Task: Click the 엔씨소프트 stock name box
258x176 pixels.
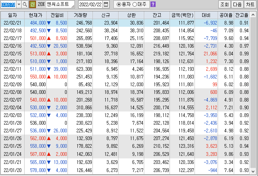Action: 60,4
